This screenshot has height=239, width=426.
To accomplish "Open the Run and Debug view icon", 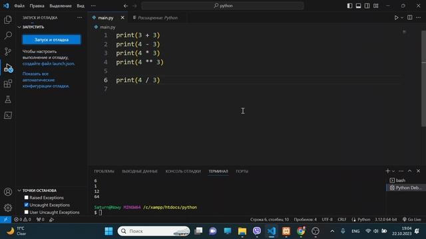I will pos(8,68).
